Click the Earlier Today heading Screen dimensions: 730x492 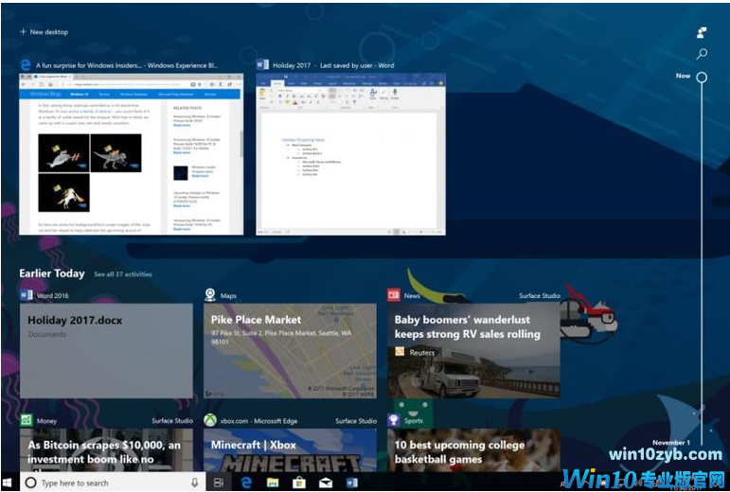click(x=52, y=273)
